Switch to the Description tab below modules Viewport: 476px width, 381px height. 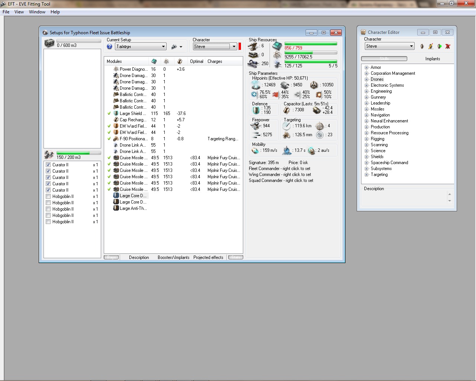click(x=139, y=257)
